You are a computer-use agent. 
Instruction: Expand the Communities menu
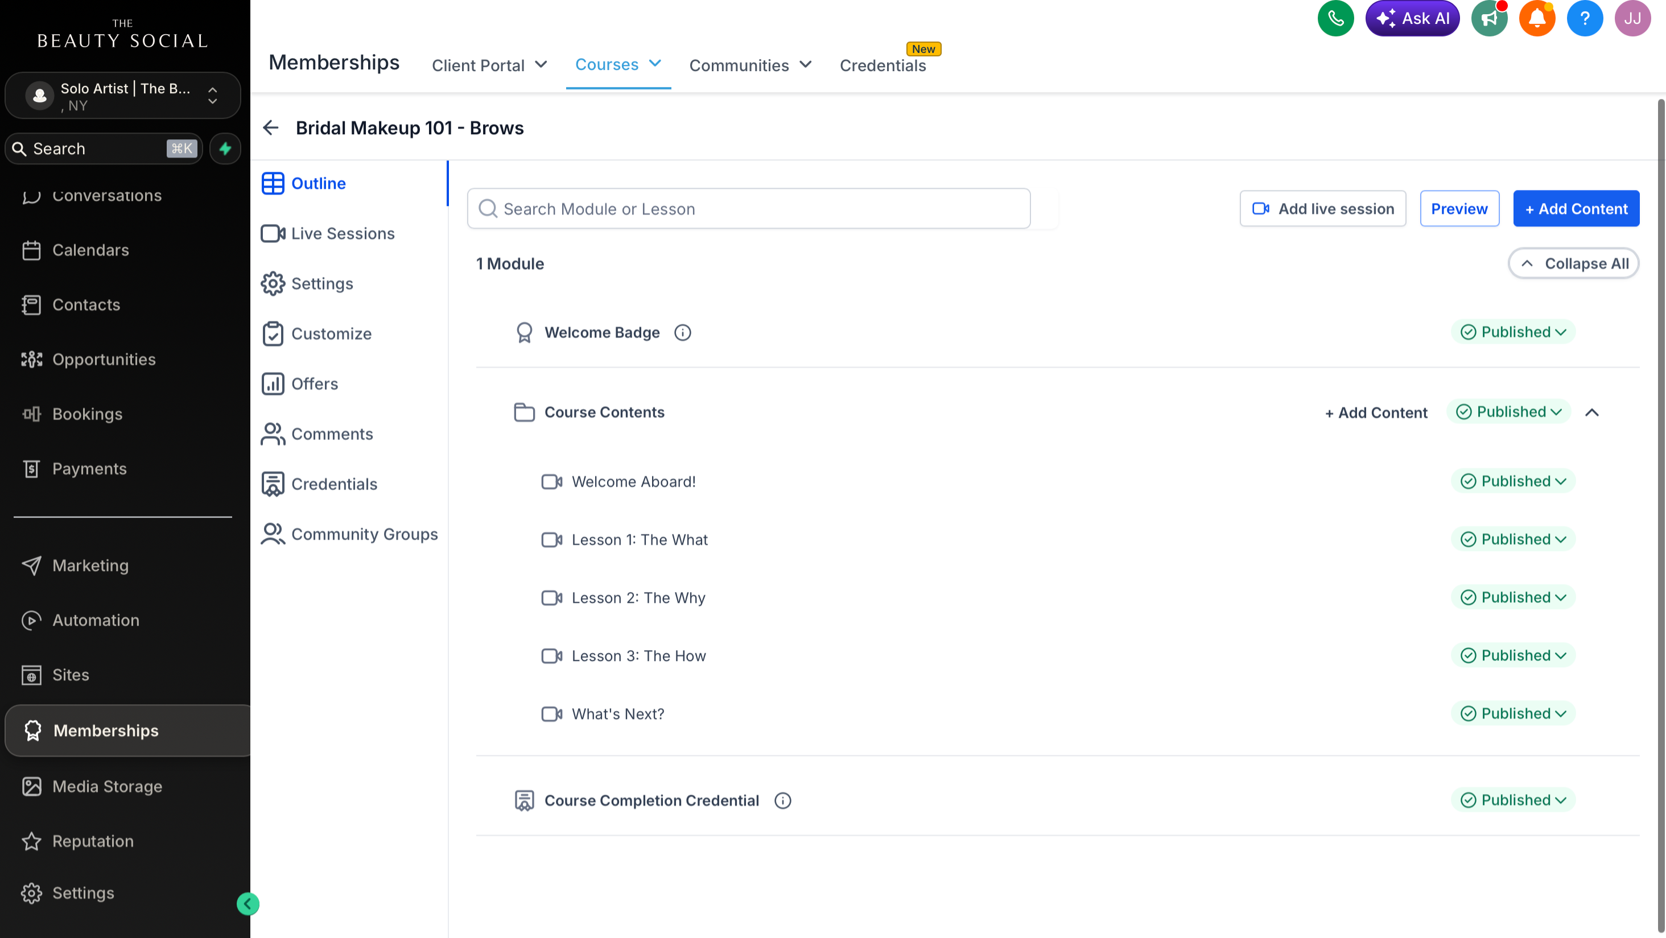[x=750, y=65]
